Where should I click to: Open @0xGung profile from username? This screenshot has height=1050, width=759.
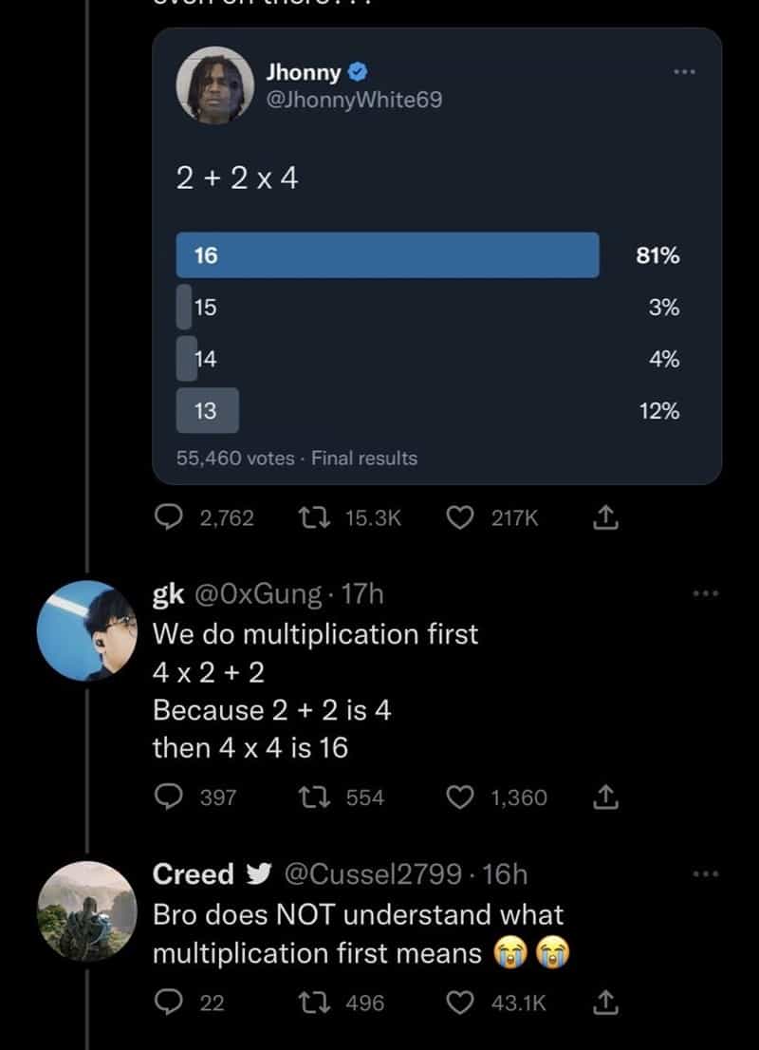(x=258, y=594)
